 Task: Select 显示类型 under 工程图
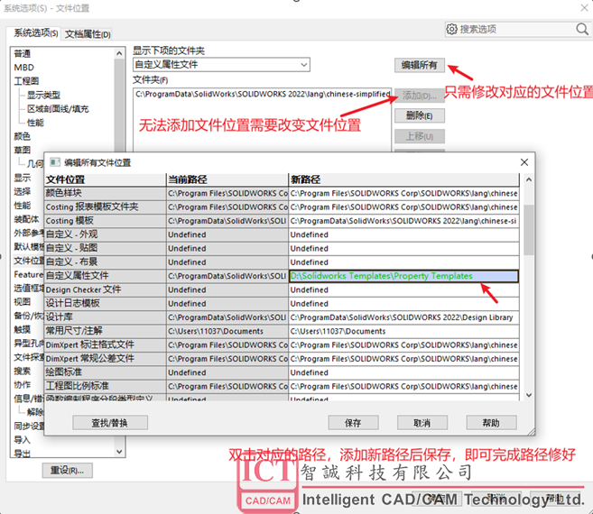click(x=43, y=95)
